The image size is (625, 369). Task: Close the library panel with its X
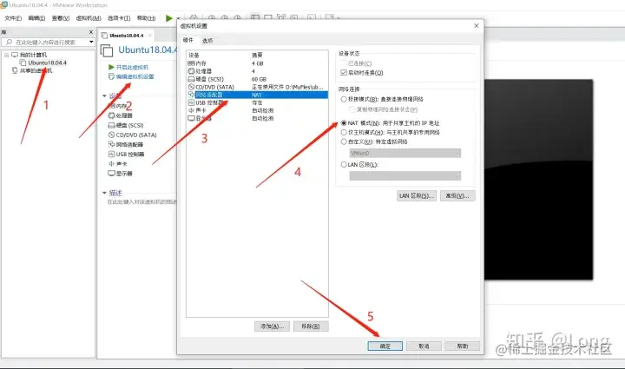pos(91,32)
